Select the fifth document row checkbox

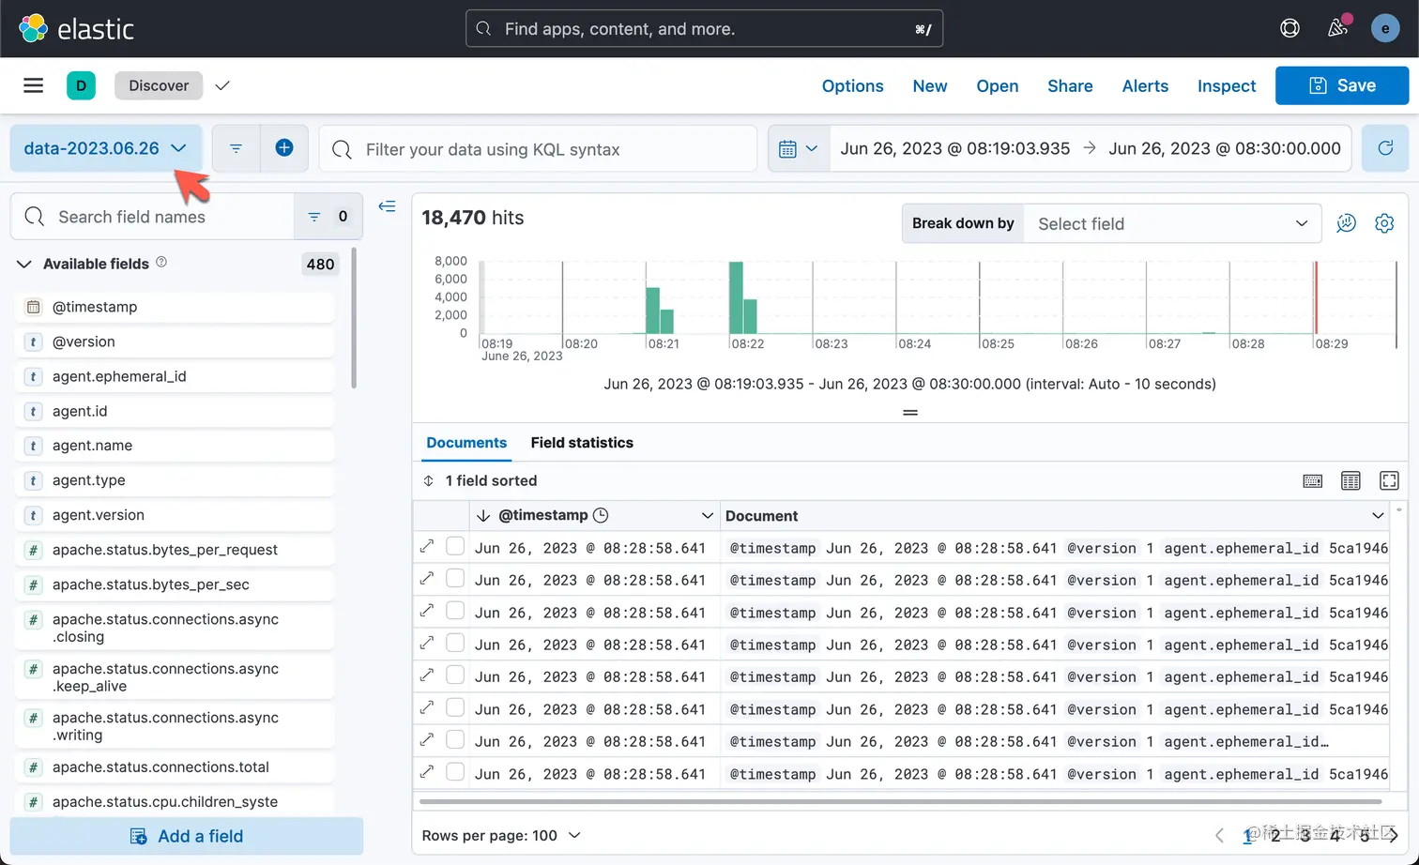click(455, 675)
